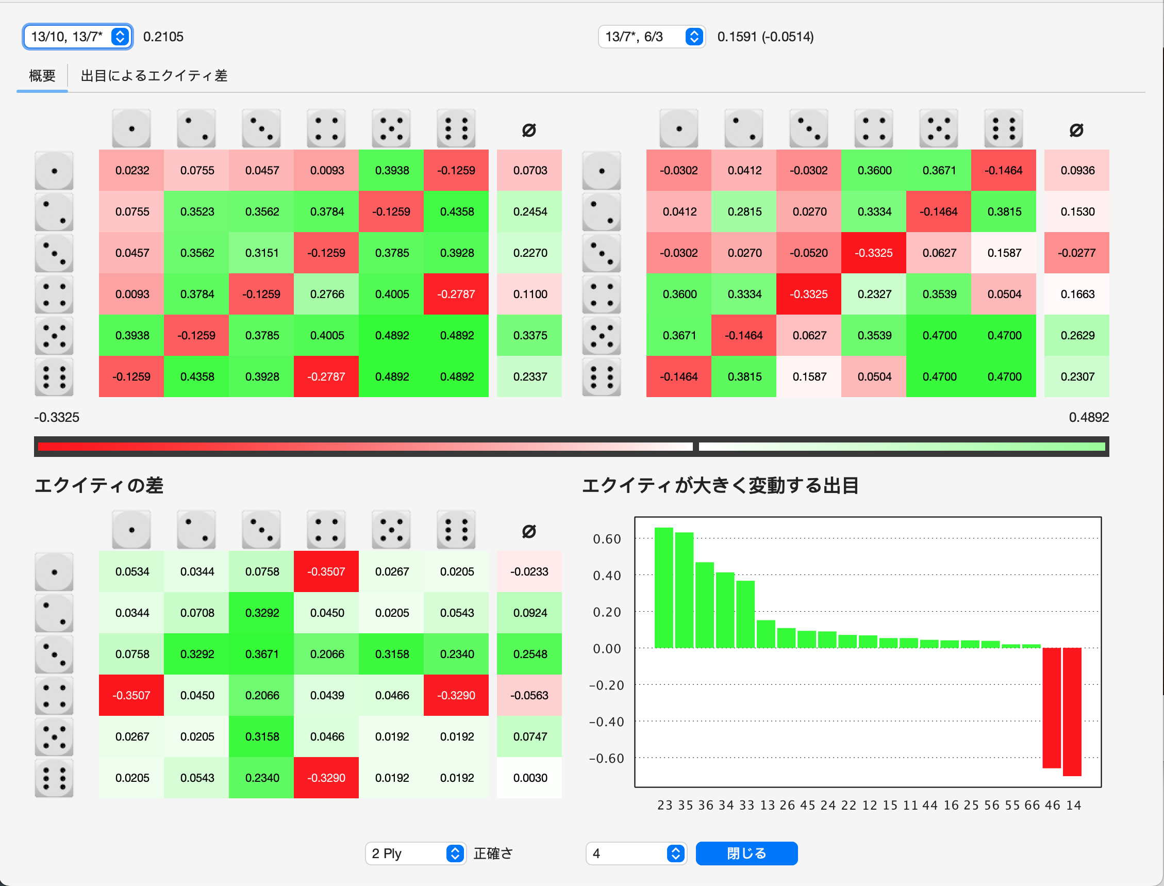1164x886 pixels.
Task: Open the 13/10, 13/7* move dropdown
Action: pyautogui.click(x=77, y=37)
